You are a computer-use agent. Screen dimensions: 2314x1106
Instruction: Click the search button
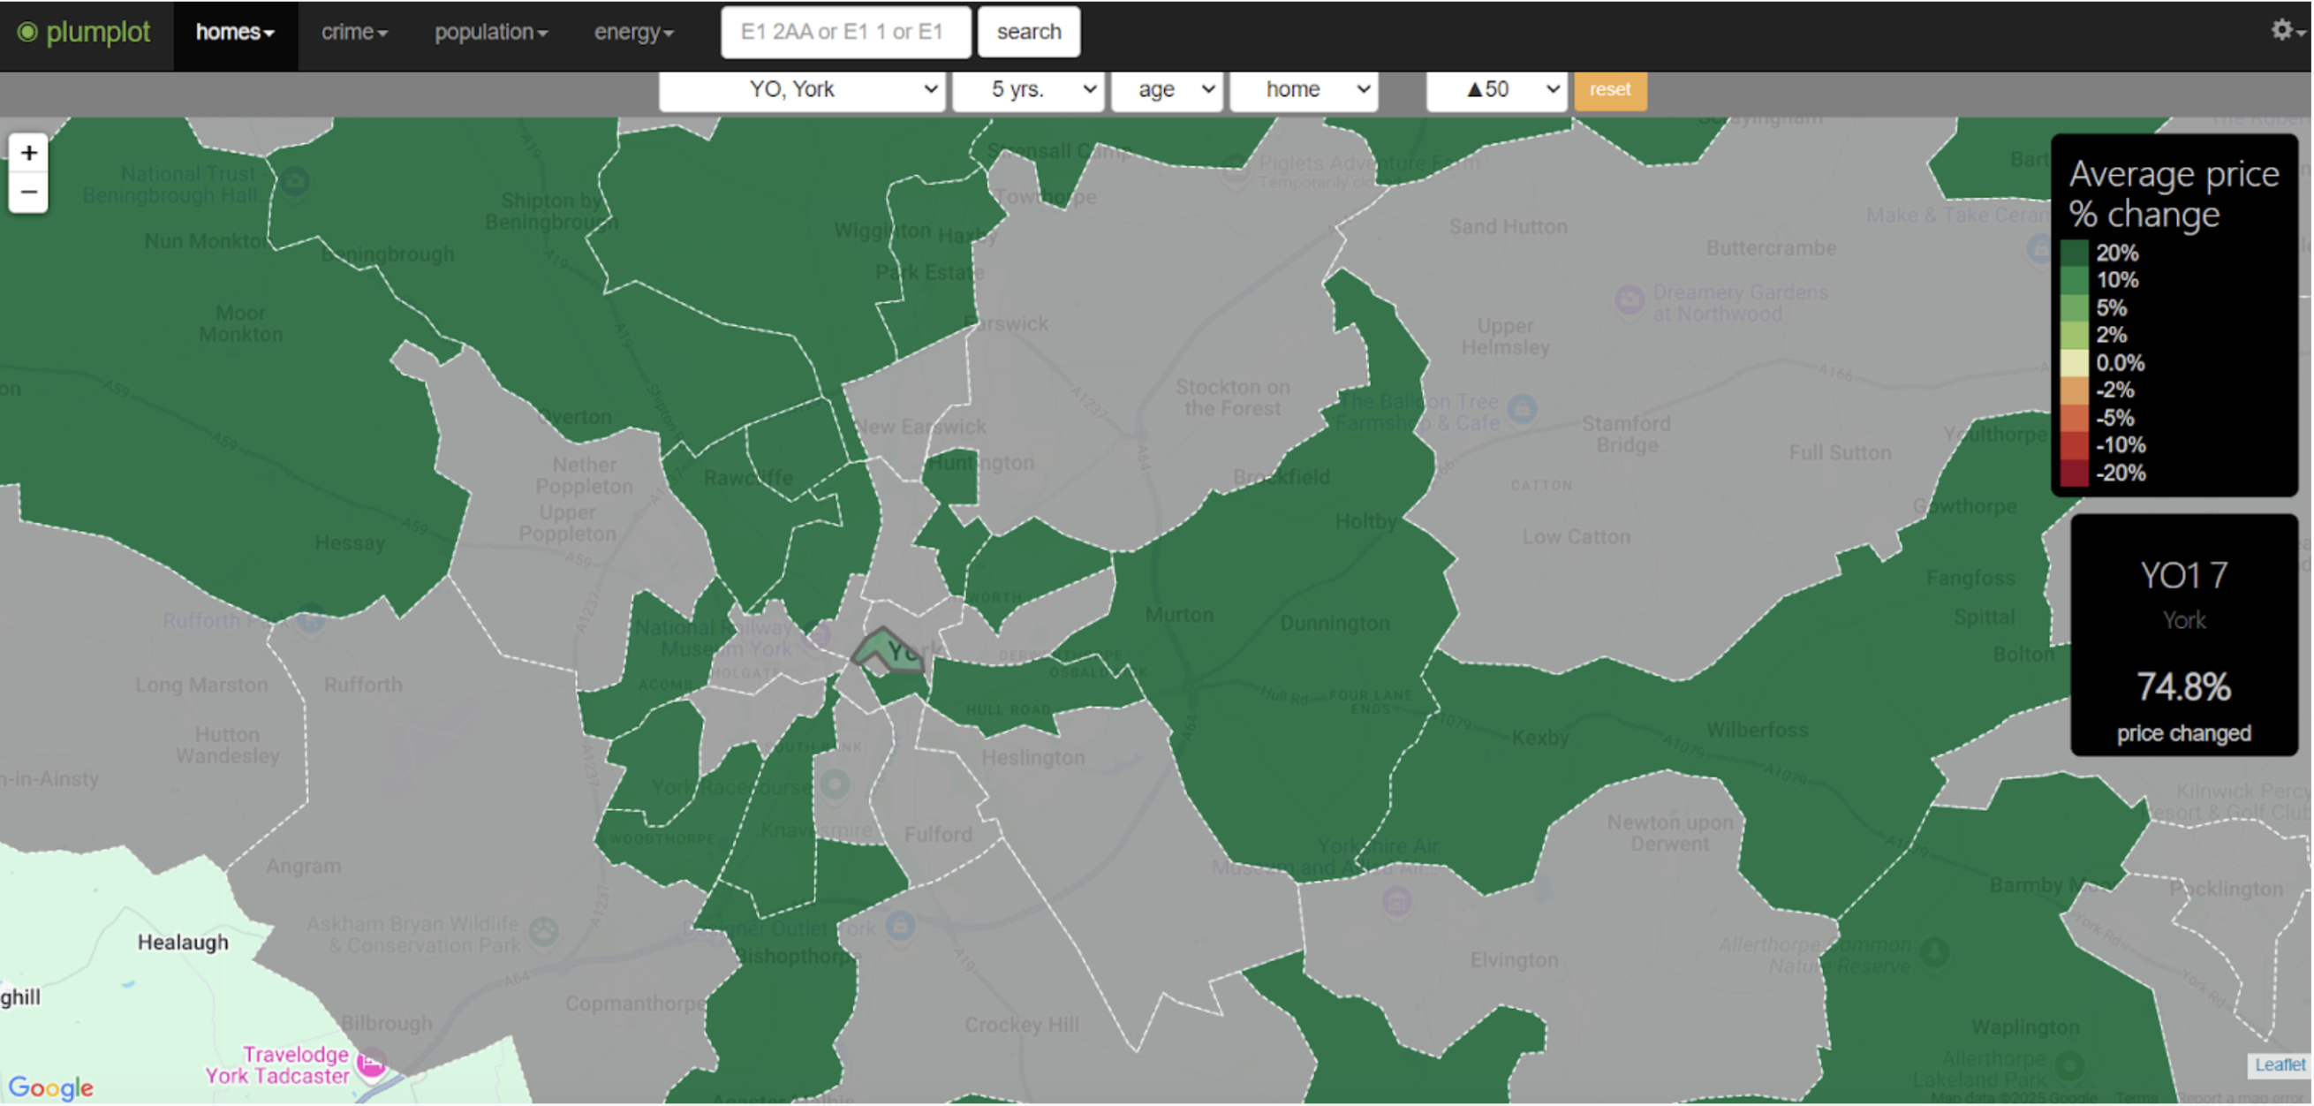coord(1029,33)
